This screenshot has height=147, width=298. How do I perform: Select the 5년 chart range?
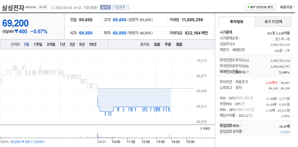click(x=82, y=44)
